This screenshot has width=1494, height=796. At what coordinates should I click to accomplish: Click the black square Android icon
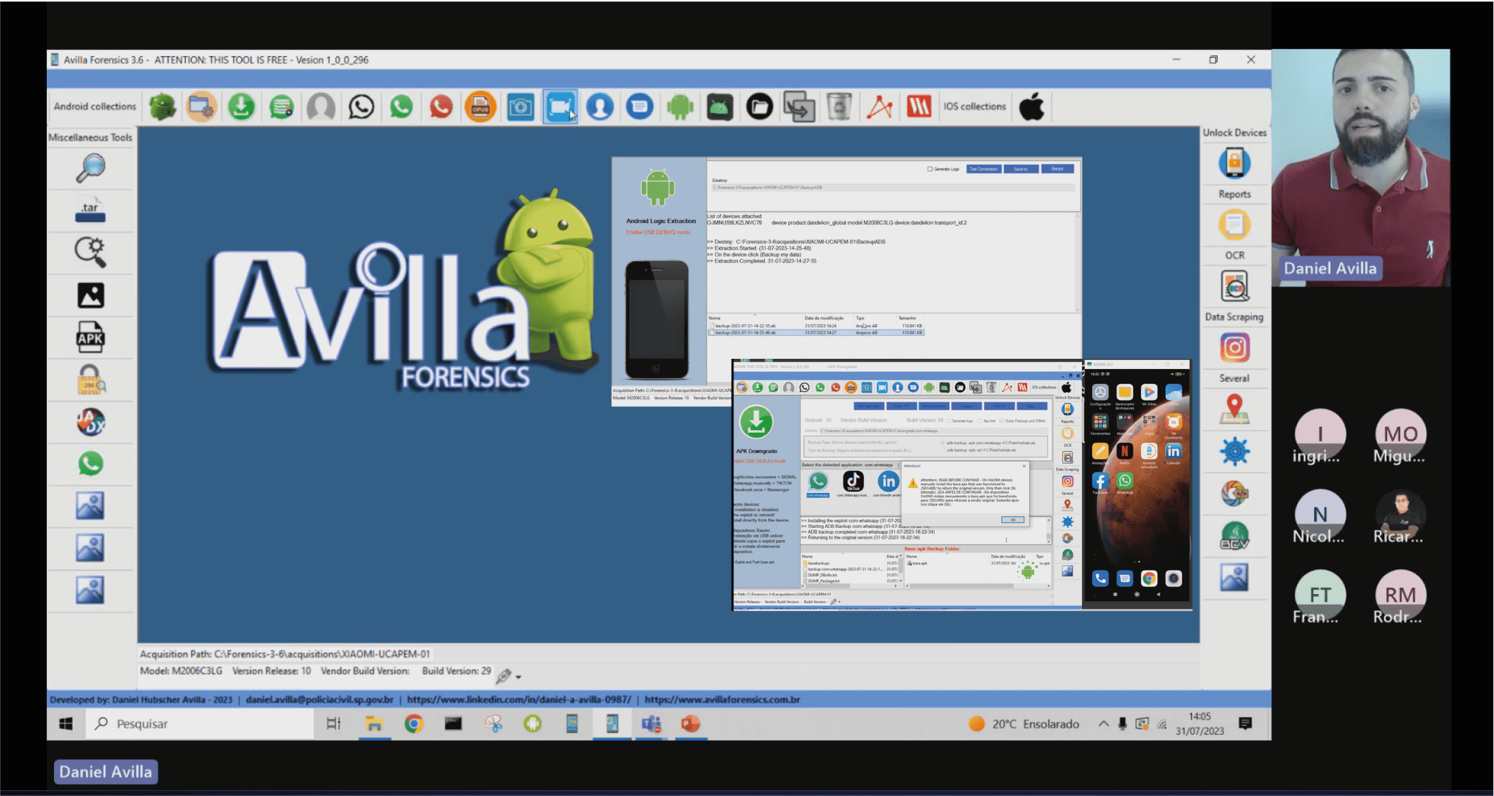719,107
